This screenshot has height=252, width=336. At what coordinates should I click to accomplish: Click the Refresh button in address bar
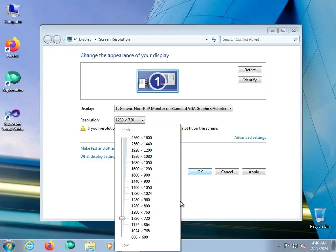click(x=214, y=39)
